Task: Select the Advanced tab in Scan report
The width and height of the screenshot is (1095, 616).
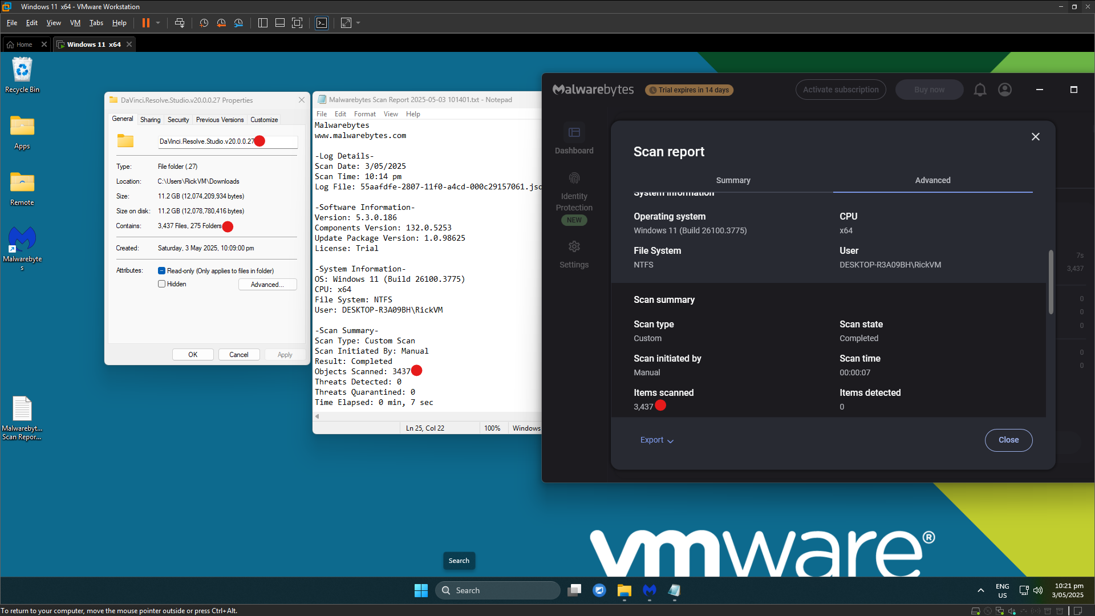Action: point(932,180)
